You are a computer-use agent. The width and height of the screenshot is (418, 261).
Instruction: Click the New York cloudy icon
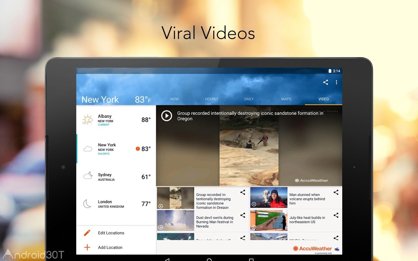[x=88, y=149]
